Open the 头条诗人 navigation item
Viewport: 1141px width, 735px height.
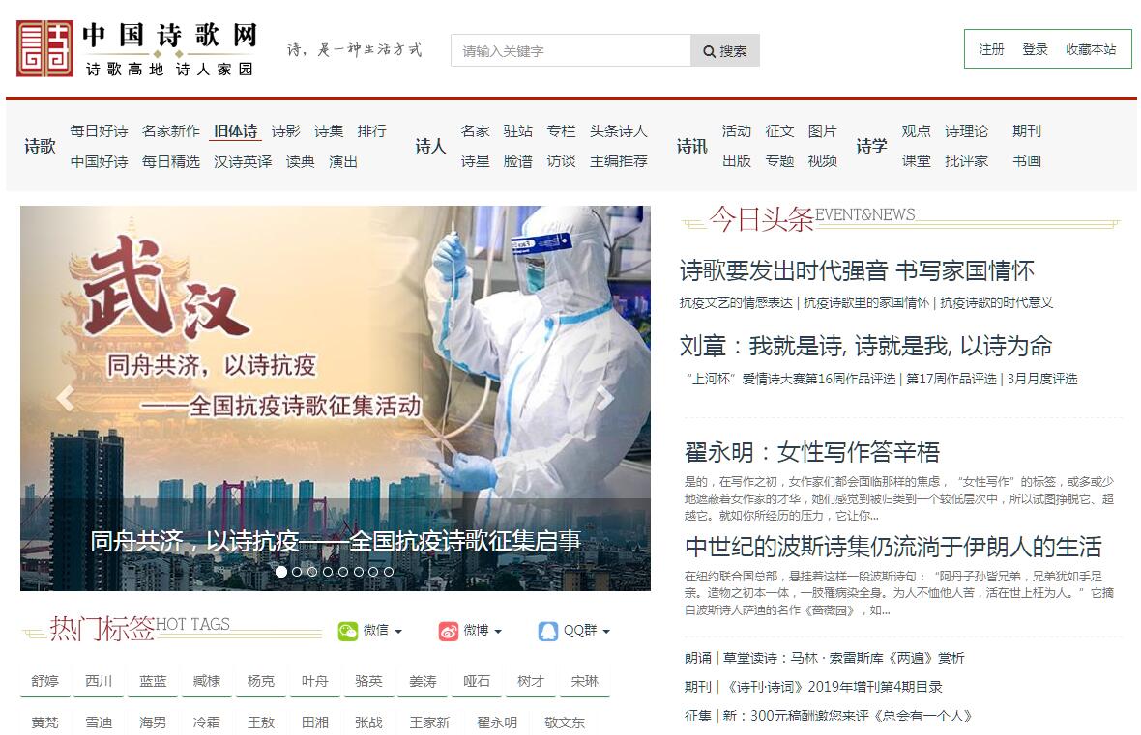pos(618,131)
